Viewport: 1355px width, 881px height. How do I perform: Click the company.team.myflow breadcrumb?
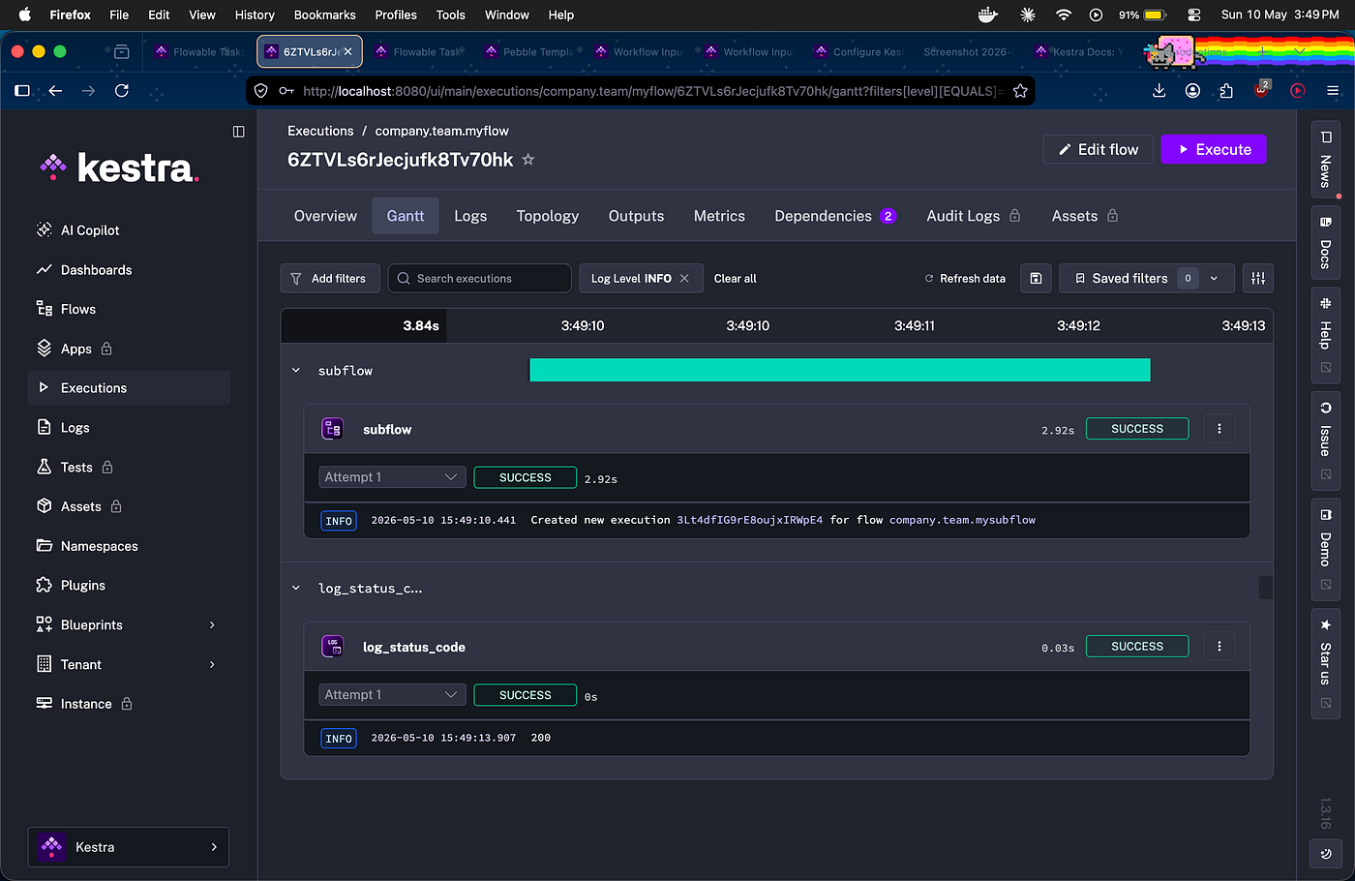(x=441, y=131)
